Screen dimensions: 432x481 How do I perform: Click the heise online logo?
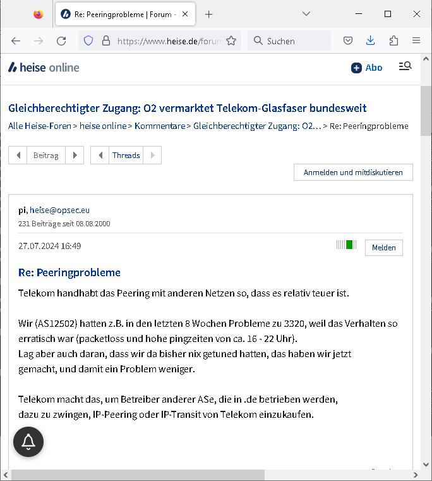(44, 68)
